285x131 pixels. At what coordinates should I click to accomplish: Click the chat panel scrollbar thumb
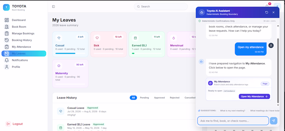coord(278,71)
